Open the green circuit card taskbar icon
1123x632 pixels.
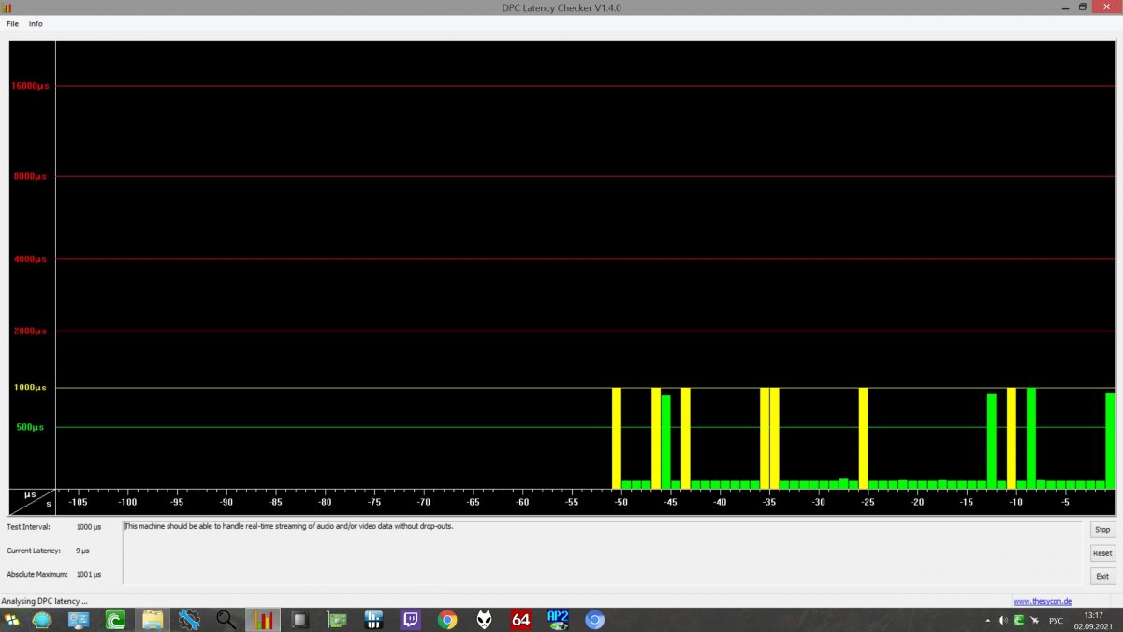(x=337, y=620)
